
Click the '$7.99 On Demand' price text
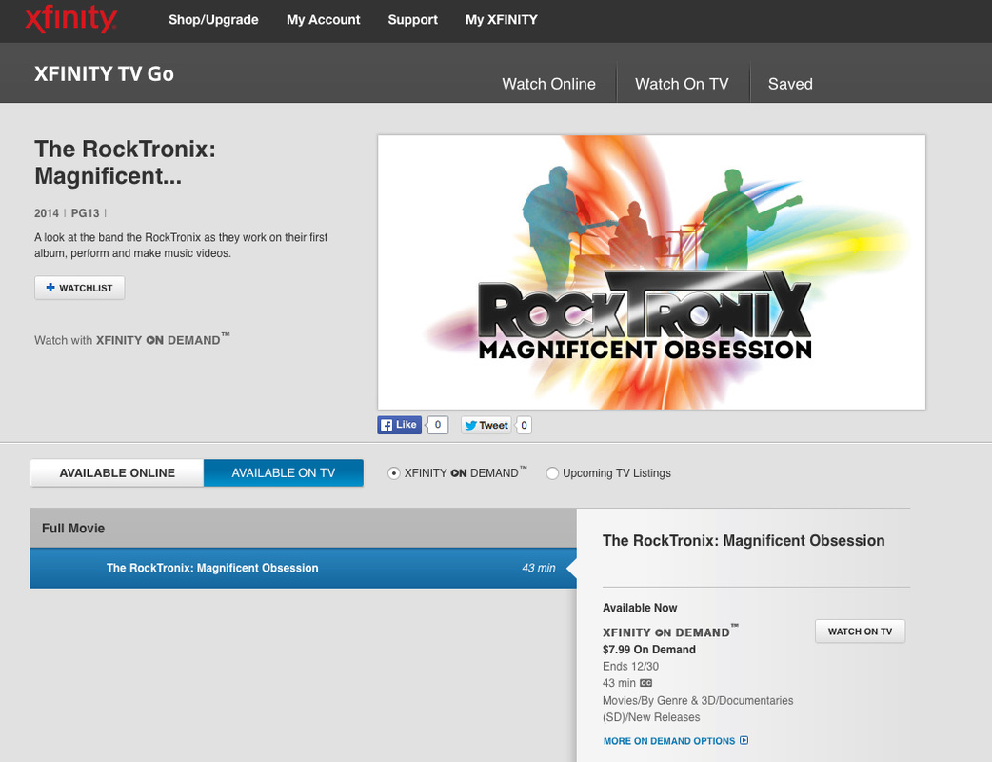pos(649,650)
